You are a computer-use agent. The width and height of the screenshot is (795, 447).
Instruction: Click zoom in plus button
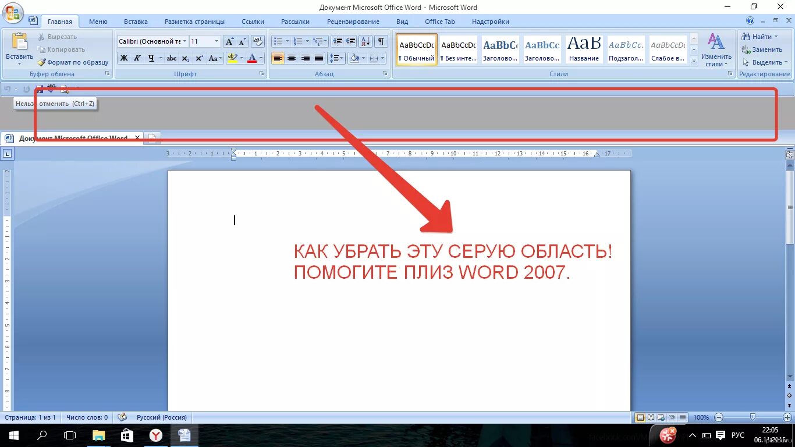787,417
